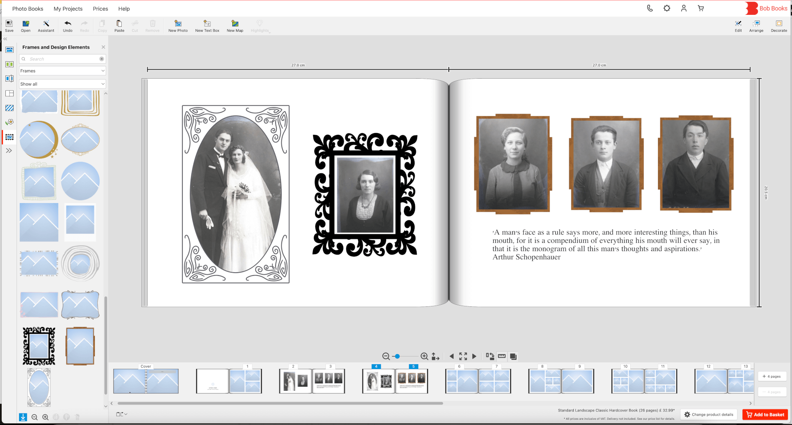Open the Decorate panel
Image resolution: width=792 pixels, height=425 pixels.
[x=779, y=26]
